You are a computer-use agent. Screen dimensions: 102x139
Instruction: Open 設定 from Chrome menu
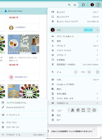75,115
